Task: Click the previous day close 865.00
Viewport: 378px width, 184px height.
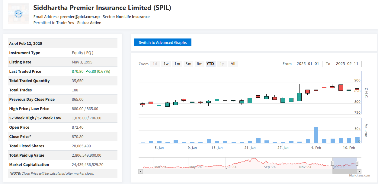Action: click(x=78, y=100)
